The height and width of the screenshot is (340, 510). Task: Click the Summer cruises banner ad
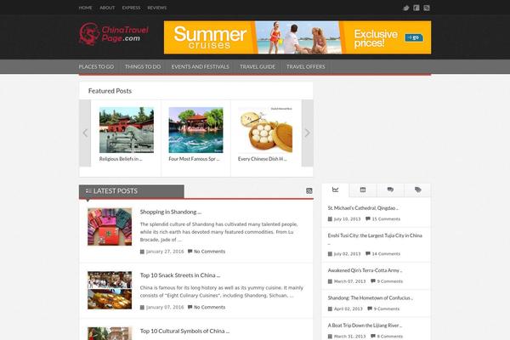click(297, 37)
